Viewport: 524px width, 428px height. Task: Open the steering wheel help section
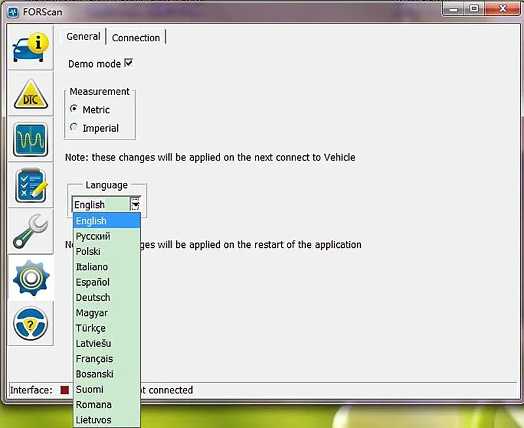click(x=30, y=324)
